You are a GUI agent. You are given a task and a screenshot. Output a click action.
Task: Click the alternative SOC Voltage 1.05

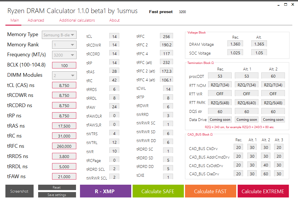point(259,53)
